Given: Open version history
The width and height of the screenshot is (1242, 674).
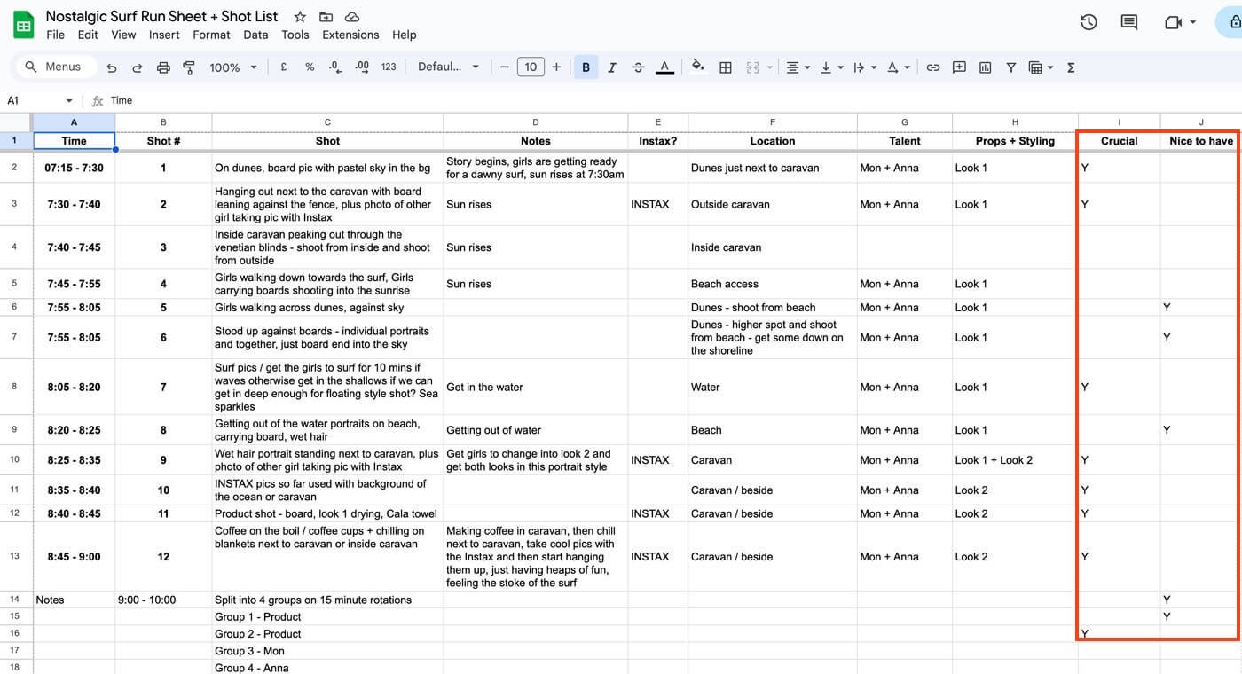Looking at the screenshot, I should point(1089,21).
